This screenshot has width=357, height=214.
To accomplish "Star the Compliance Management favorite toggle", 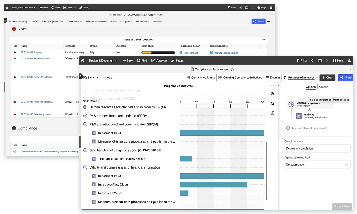I will click(232, 69).
